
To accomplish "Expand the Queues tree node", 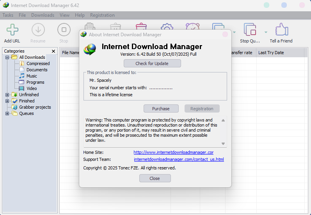I will [x=7, y=113].
